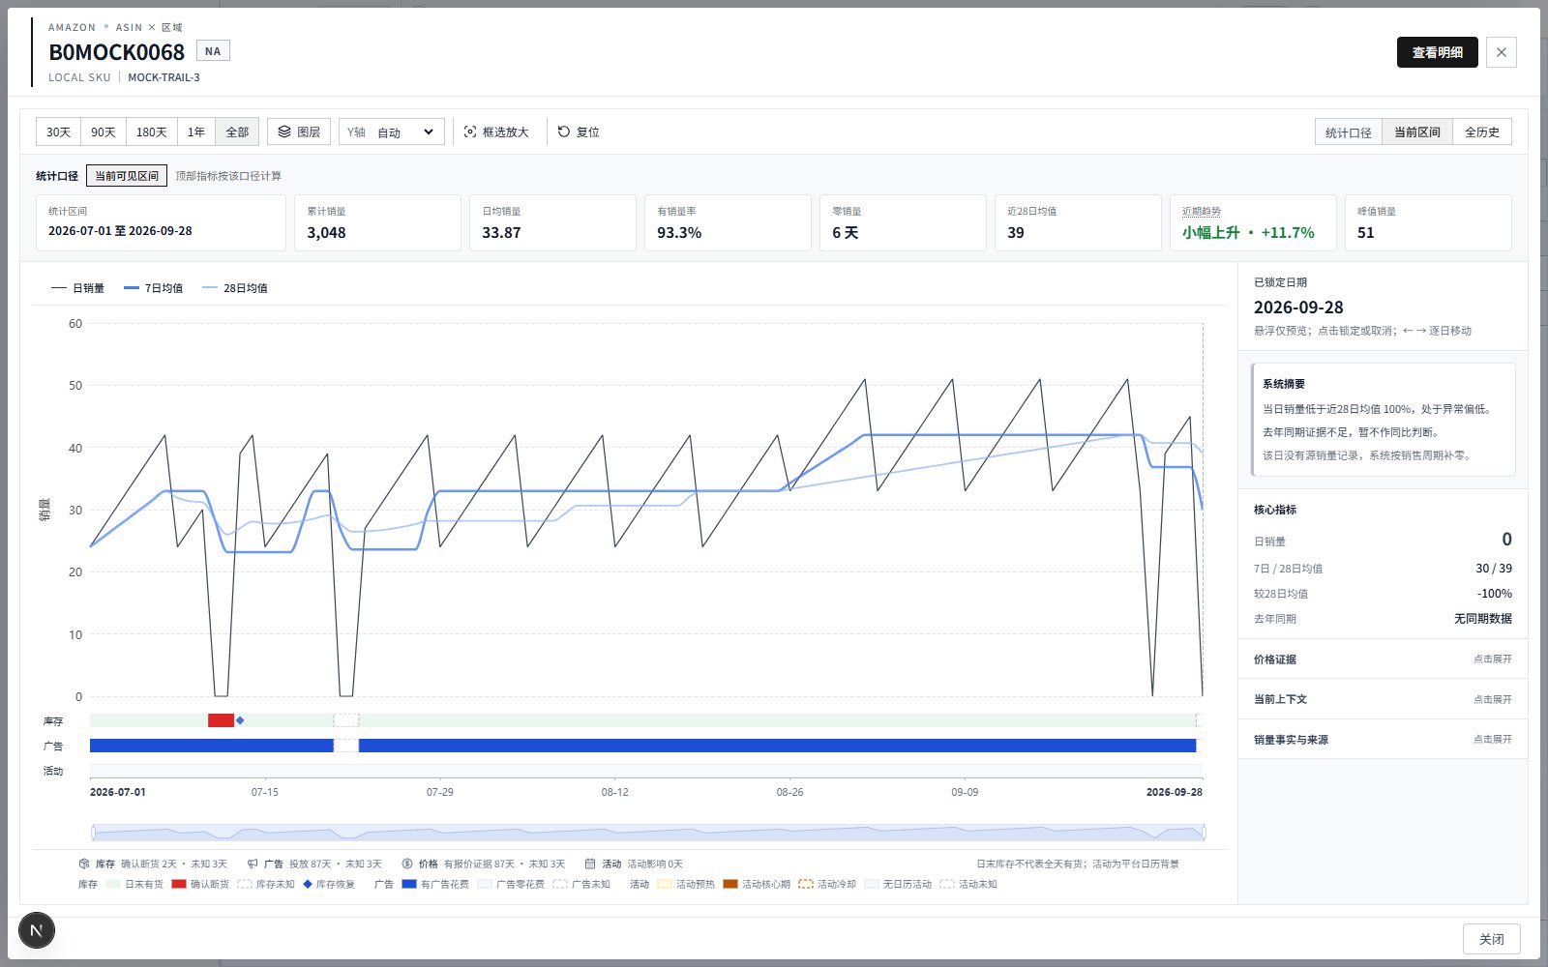This screenshot has width=1548, height=967.
Task: Expand the 价格证据 section
Action: coord(1383,659)
